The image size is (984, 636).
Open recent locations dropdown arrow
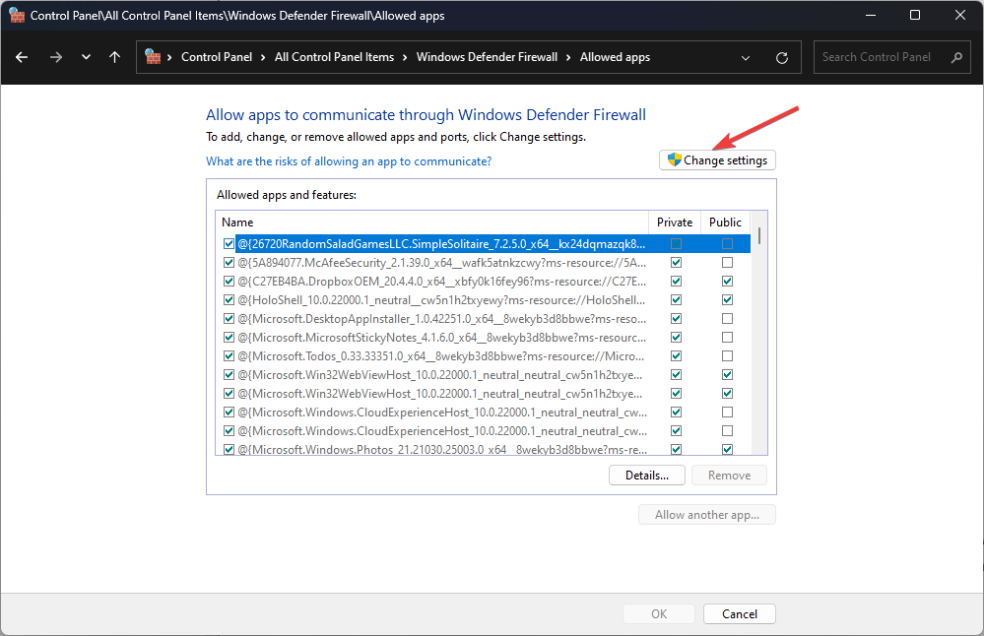tap(86, 57)
